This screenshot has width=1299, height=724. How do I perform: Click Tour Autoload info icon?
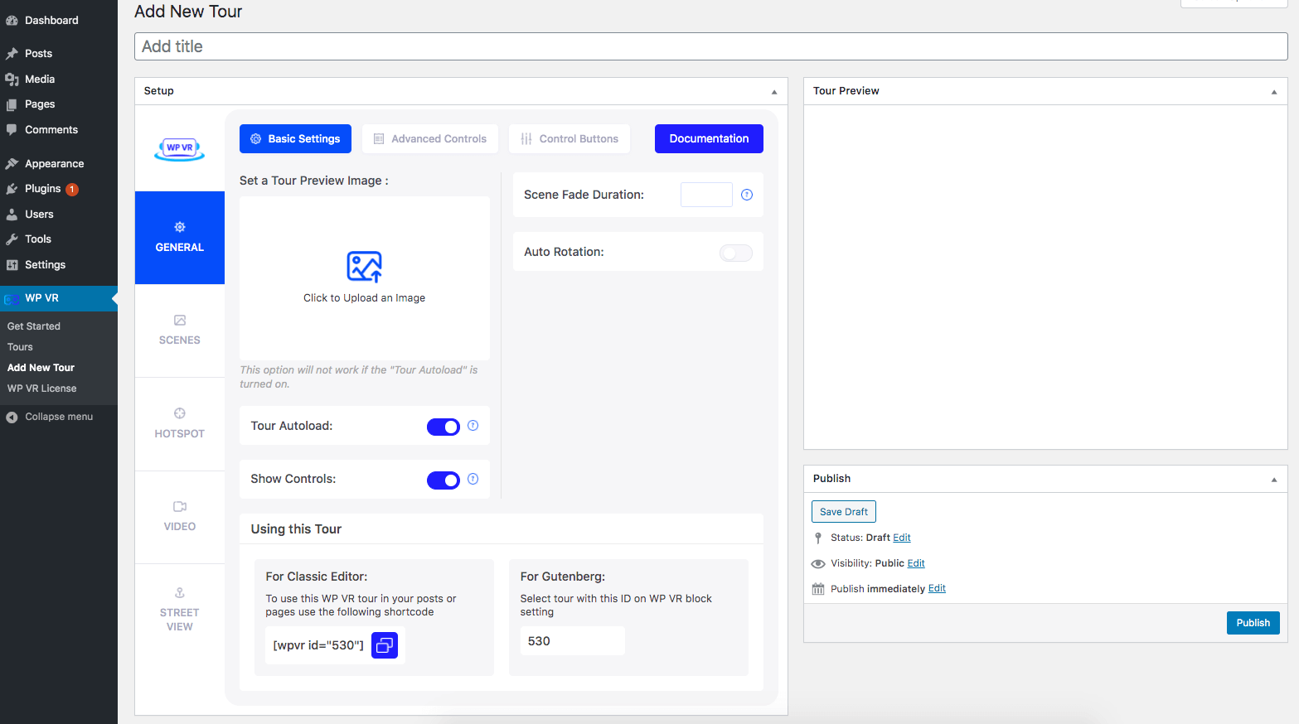473,426
